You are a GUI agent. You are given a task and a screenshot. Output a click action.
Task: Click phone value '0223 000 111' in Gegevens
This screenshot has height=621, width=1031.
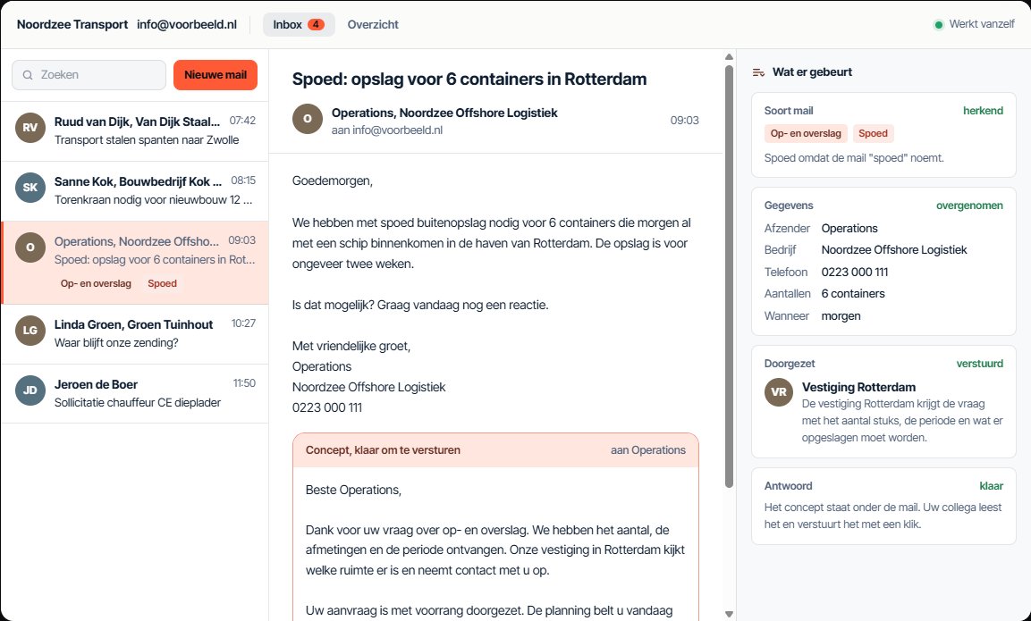(855, 272)
